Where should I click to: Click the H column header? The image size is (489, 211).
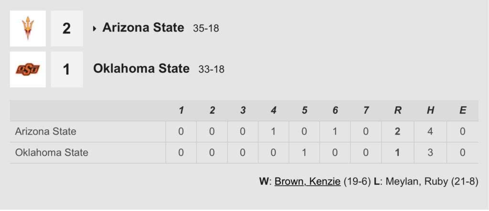430,110
